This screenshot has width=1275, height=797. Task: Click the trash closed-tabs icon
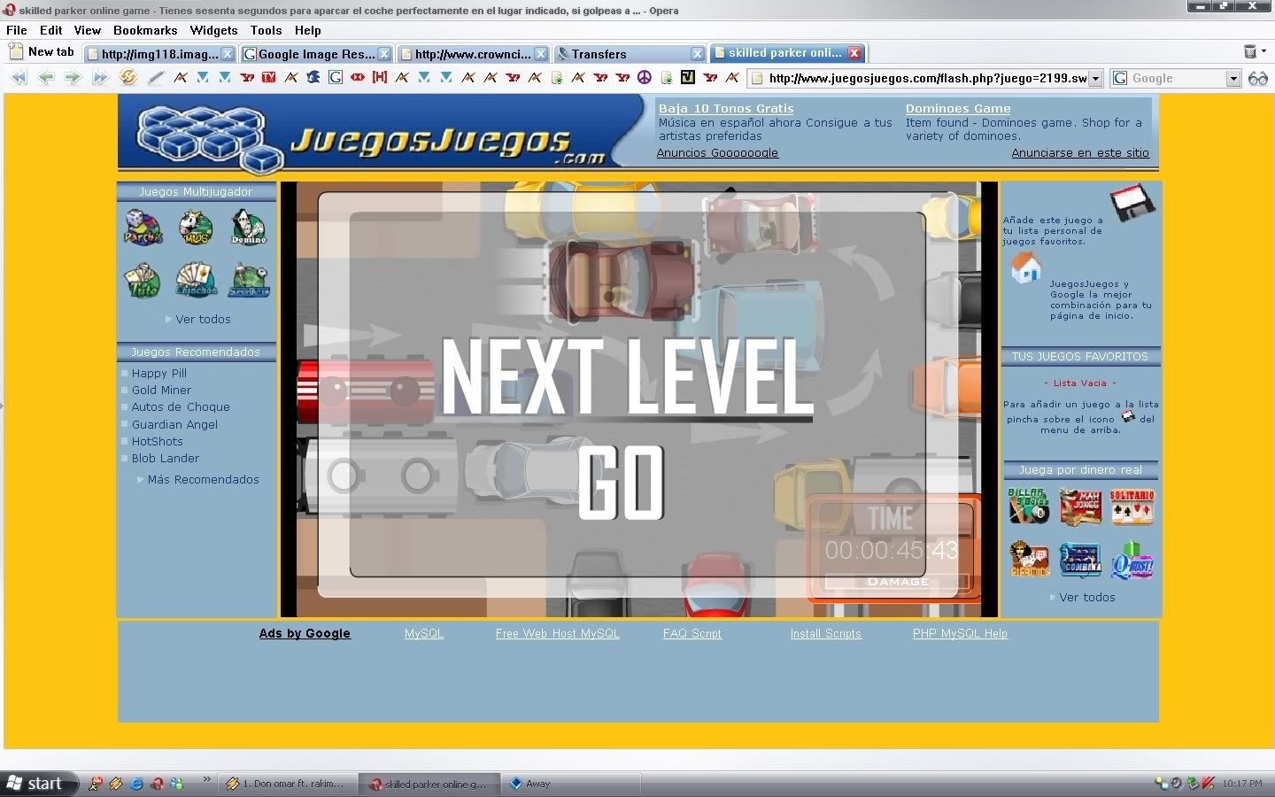1250,52
